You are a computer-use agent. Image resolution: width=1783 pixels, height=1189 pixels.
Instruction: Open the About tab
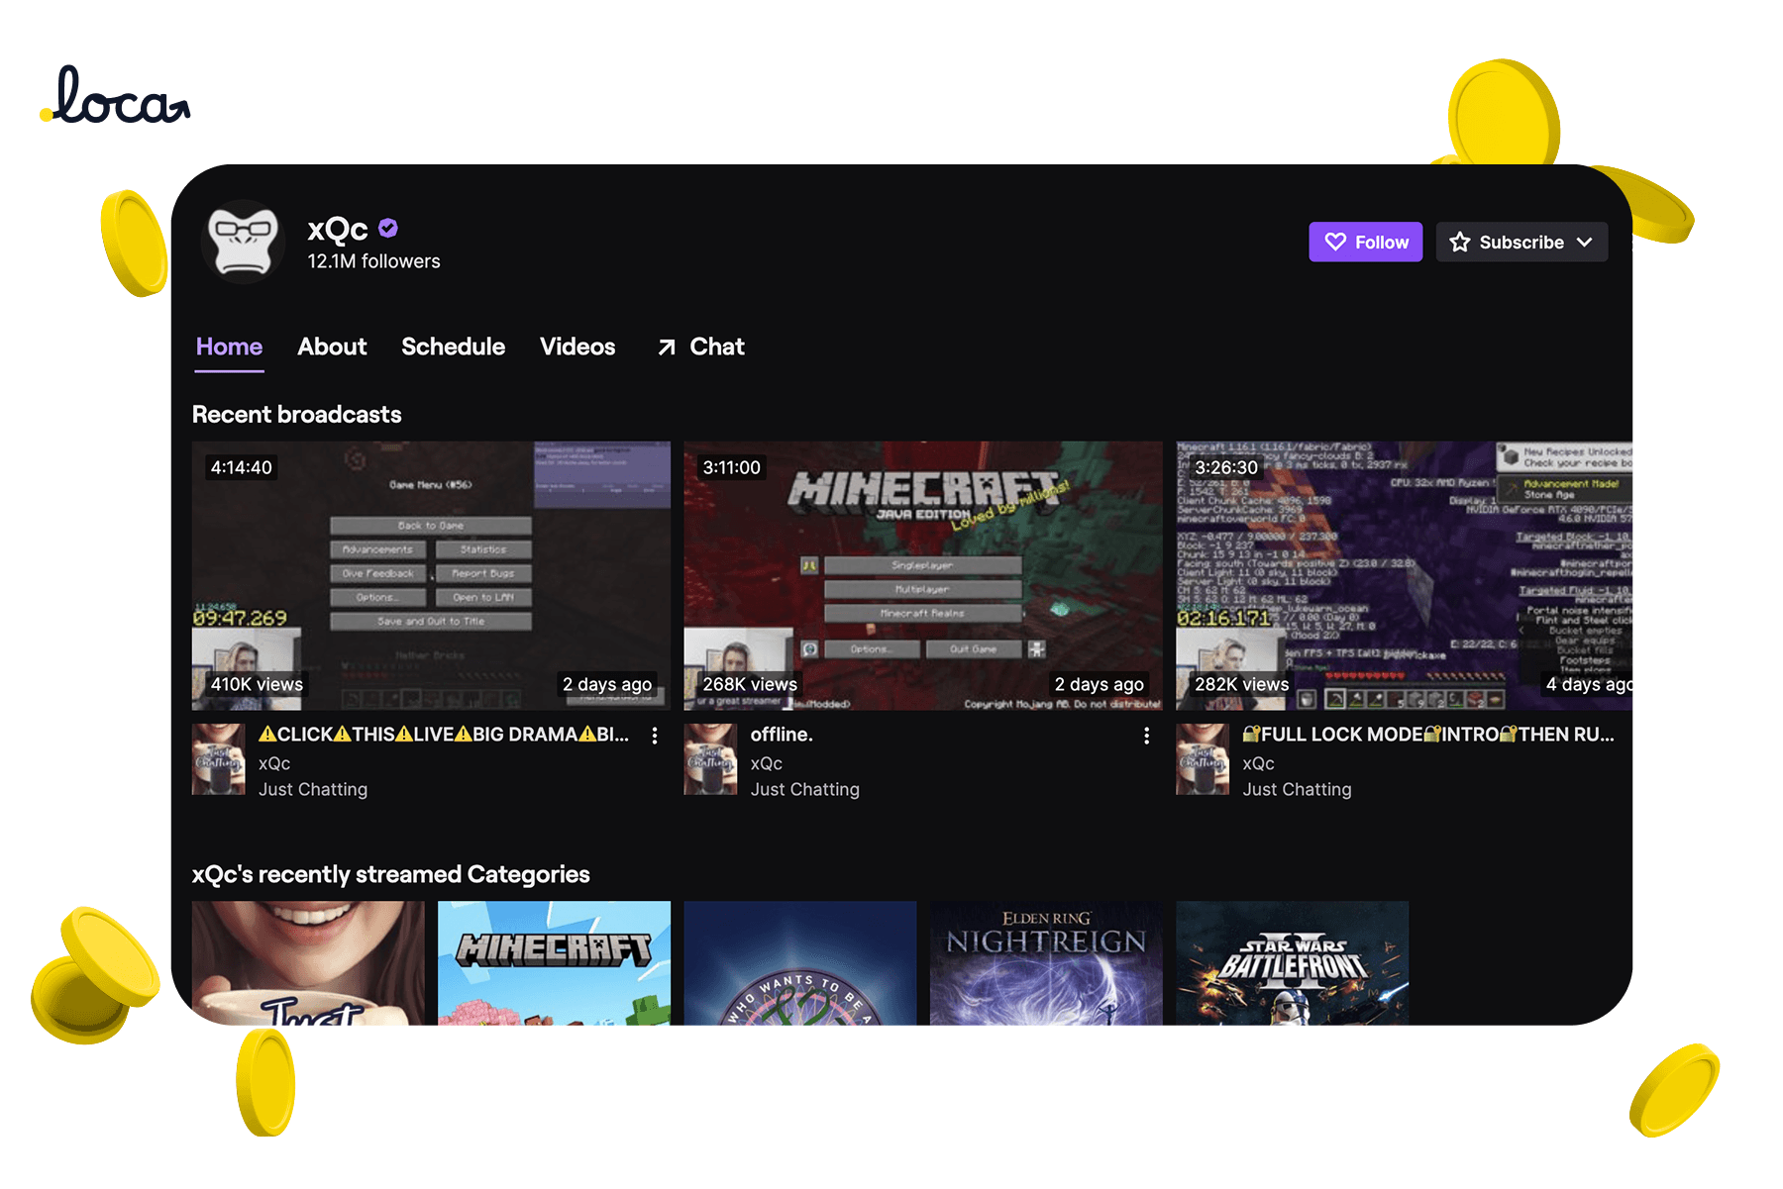[x=332, y=347]
